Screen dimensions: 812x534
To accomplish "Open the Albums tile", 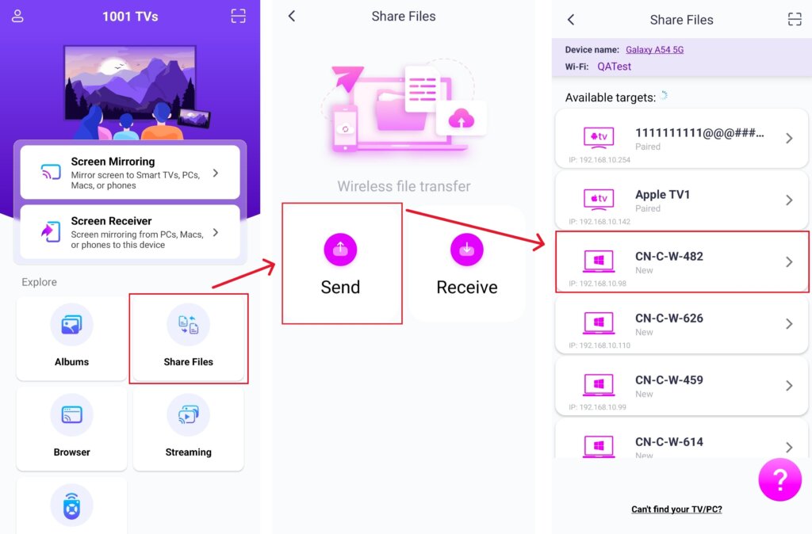I will click(71, 338).
